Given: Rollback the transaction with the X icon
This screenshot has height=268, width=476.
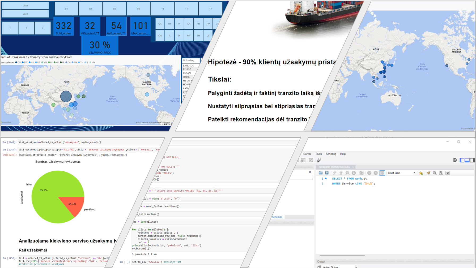Looking at the screenshot, I should [x=376, y=173].
